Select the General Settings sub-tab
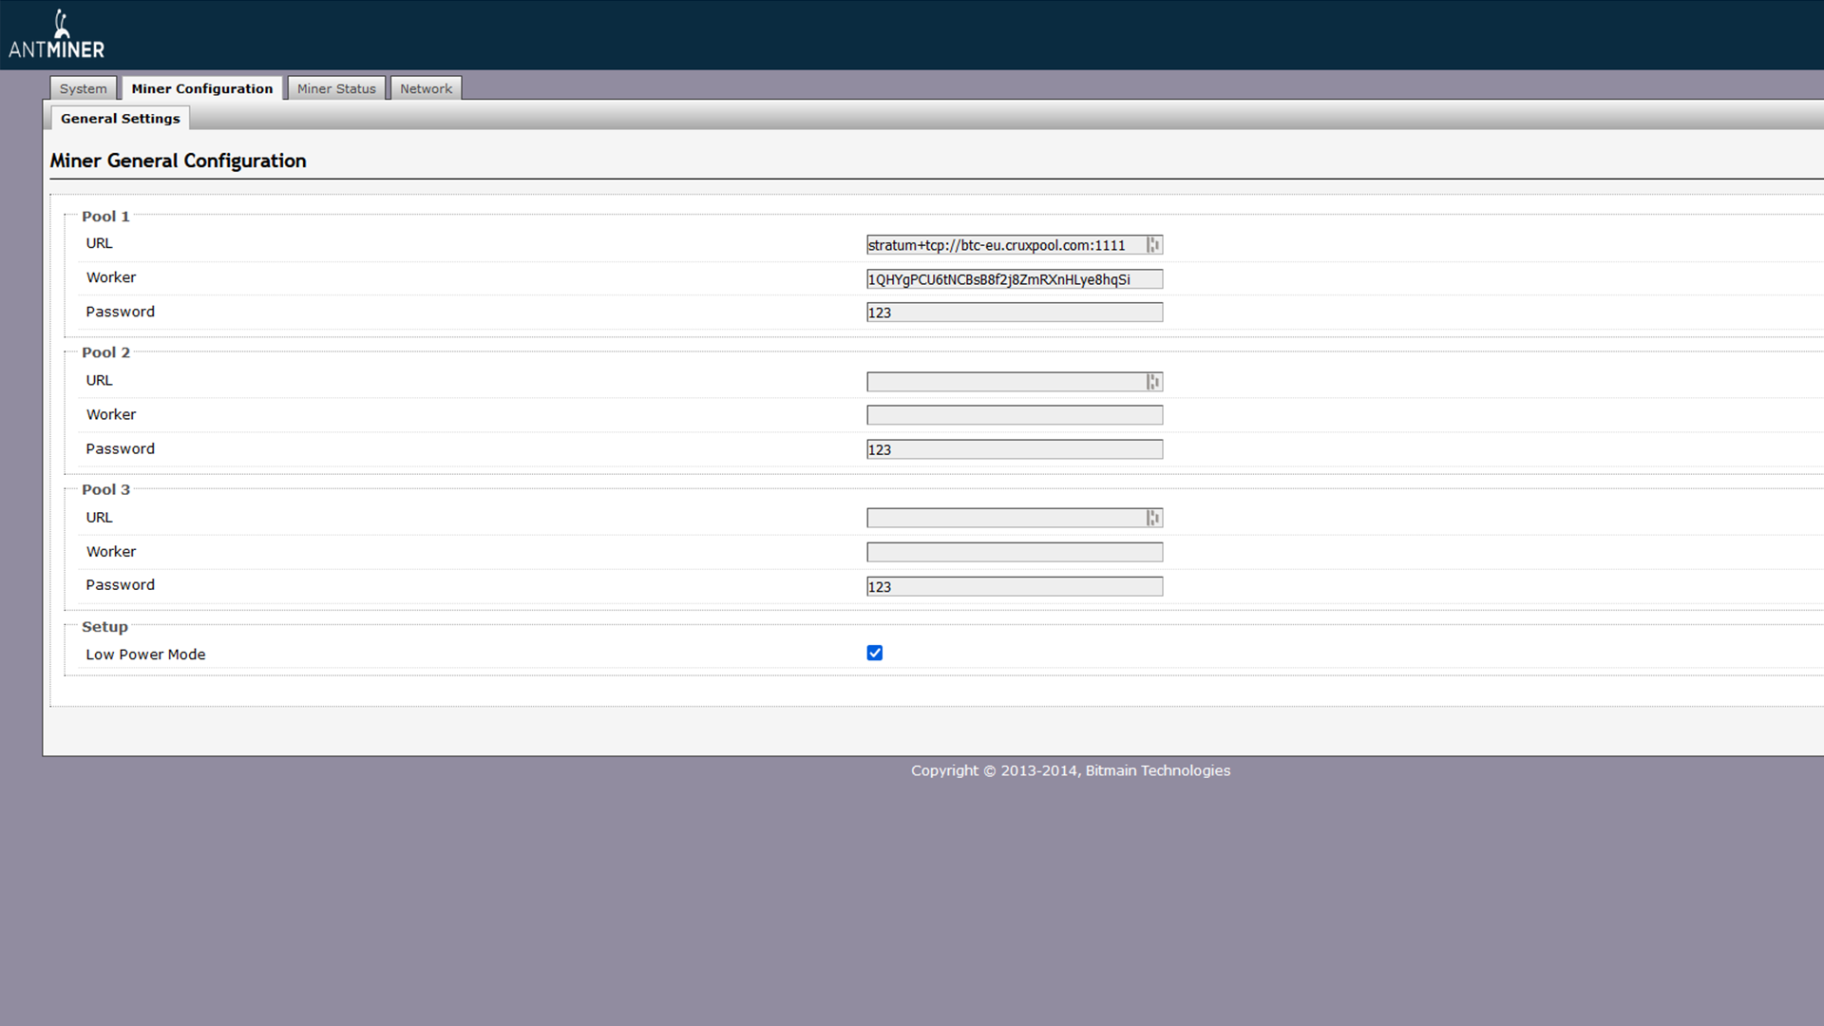This screenshot has width=1824, height=1026. click(x=121, y=119)
